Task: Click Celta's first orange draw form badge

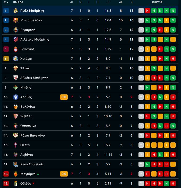Action: coord(147,145)
